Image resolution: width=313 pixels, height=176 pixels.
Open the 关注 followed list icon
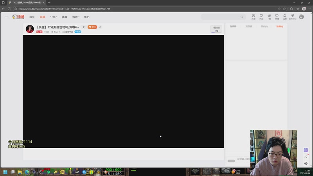point(261,17)
